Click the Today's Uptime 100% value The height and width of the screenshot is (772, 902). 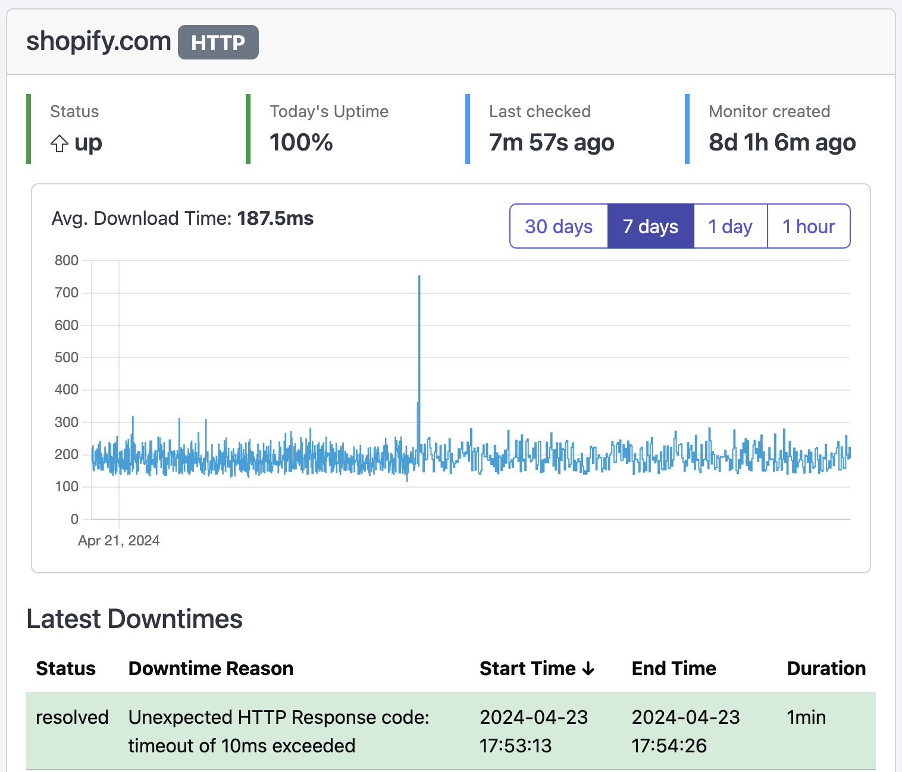point(301,142)
